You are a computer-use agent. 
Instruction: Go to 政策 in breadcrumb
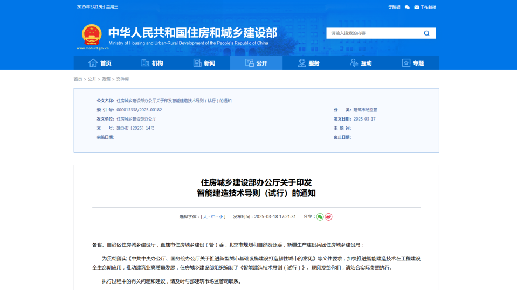[x=106, y=79]
